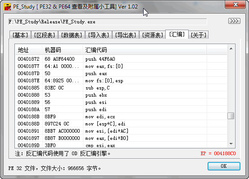Click instruction sub esp,C
This screenshot has height=179, width=249.
[x=98, y=88]
